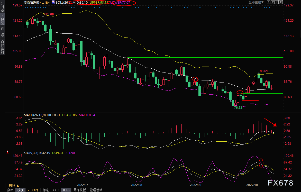The image size is (301, 192).
Task: Click the D:49.24 value
Action: (x=58, y=153)
